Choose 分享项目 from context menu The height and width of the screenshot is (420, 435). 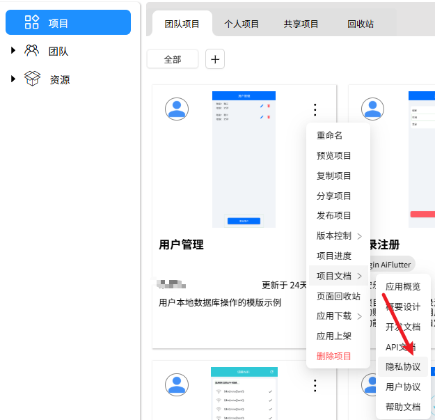pyautogui.click(x=338, y=196)
